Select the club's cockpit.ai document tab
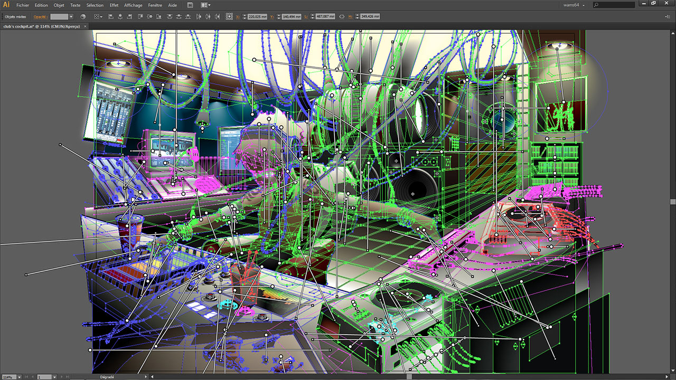The image size is (676, 380). [x=42, y=26]
